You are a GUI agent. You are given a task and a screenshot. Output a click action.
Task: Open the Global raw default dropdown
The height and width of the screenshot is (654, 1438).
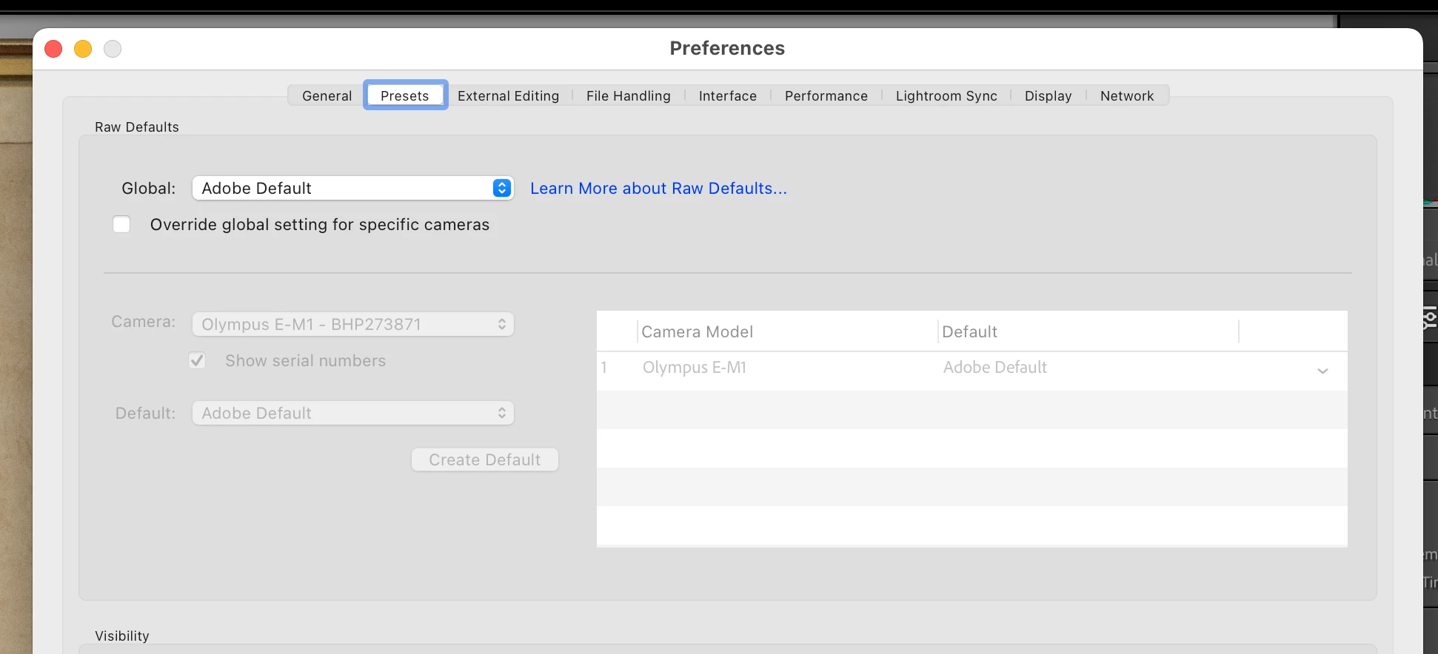[352, 188]
